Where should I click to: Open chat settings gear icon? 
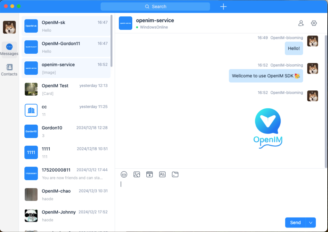tap(314, 23)
